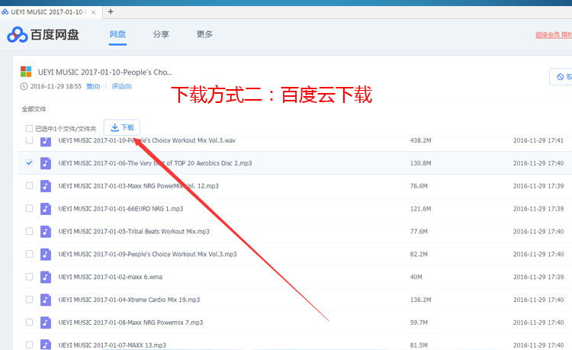Open the 更多 menu tab
572x350 pixels.
click(x=204, y=34)
